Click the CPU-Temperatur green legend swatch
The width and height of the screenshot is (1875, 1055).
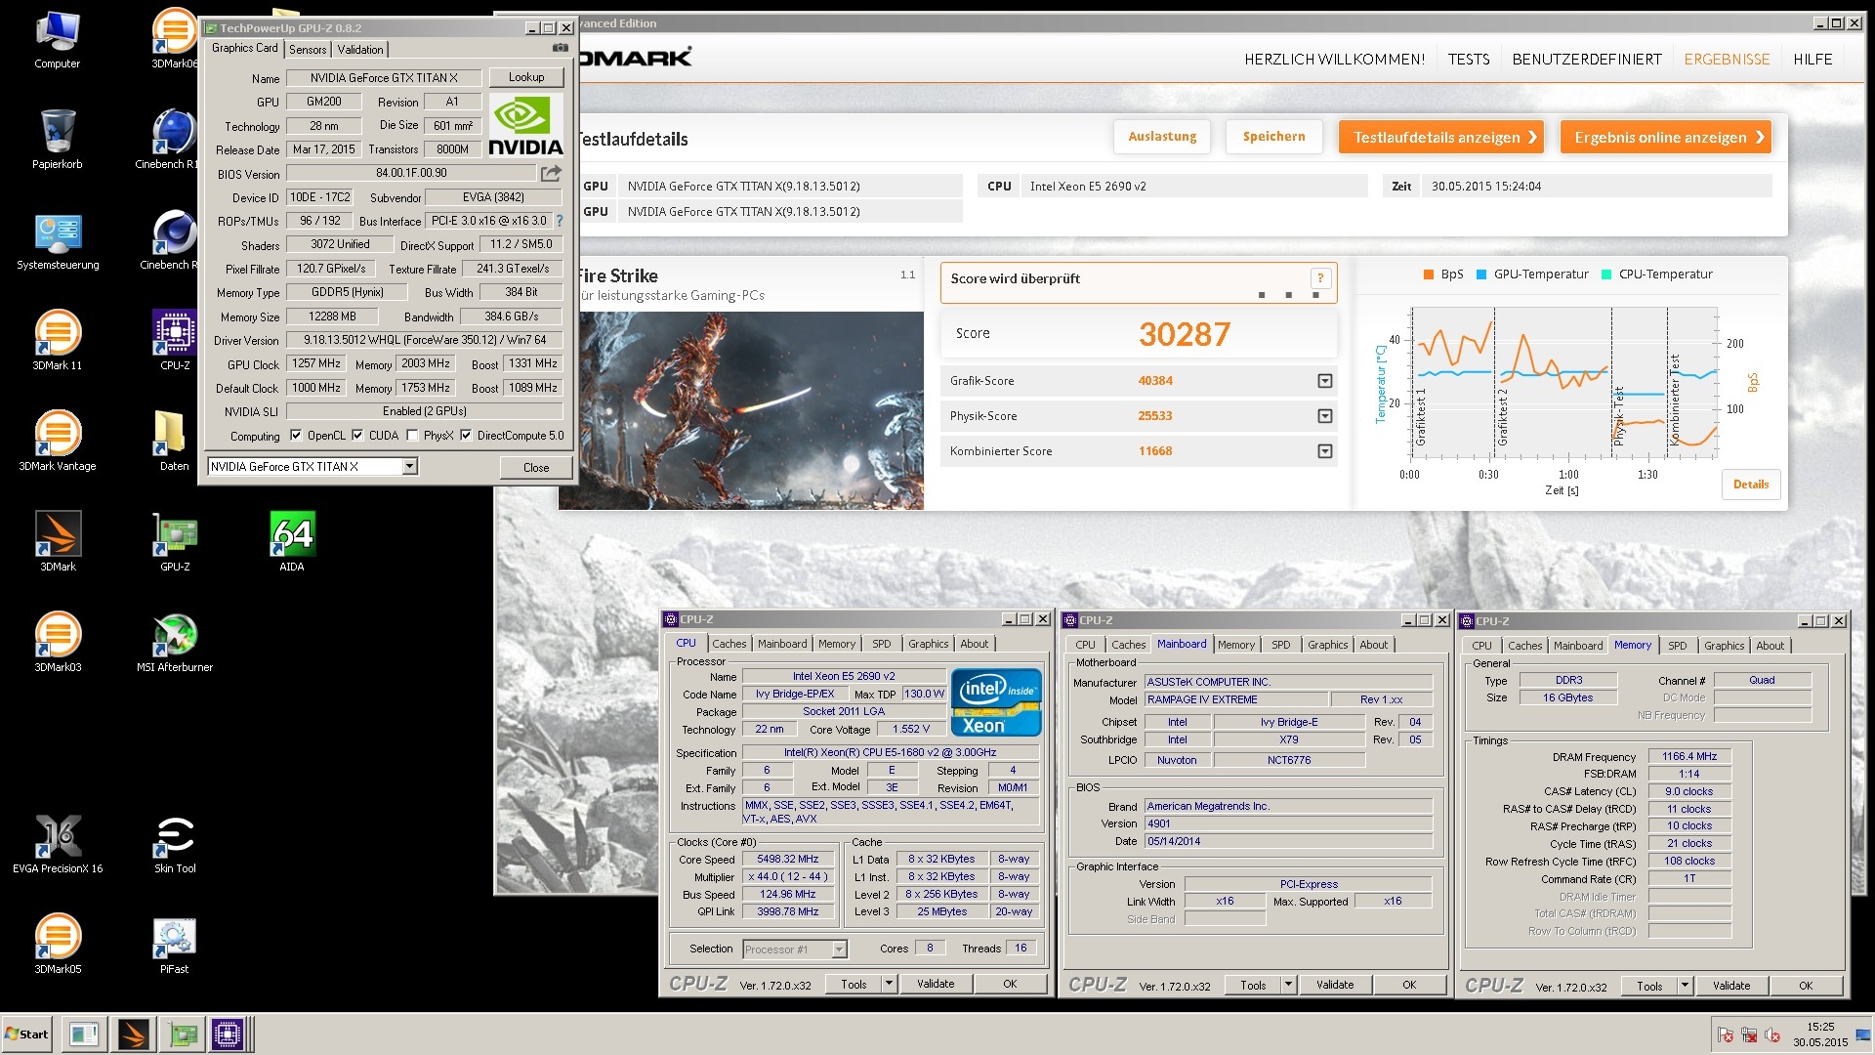pos(1606,274)
